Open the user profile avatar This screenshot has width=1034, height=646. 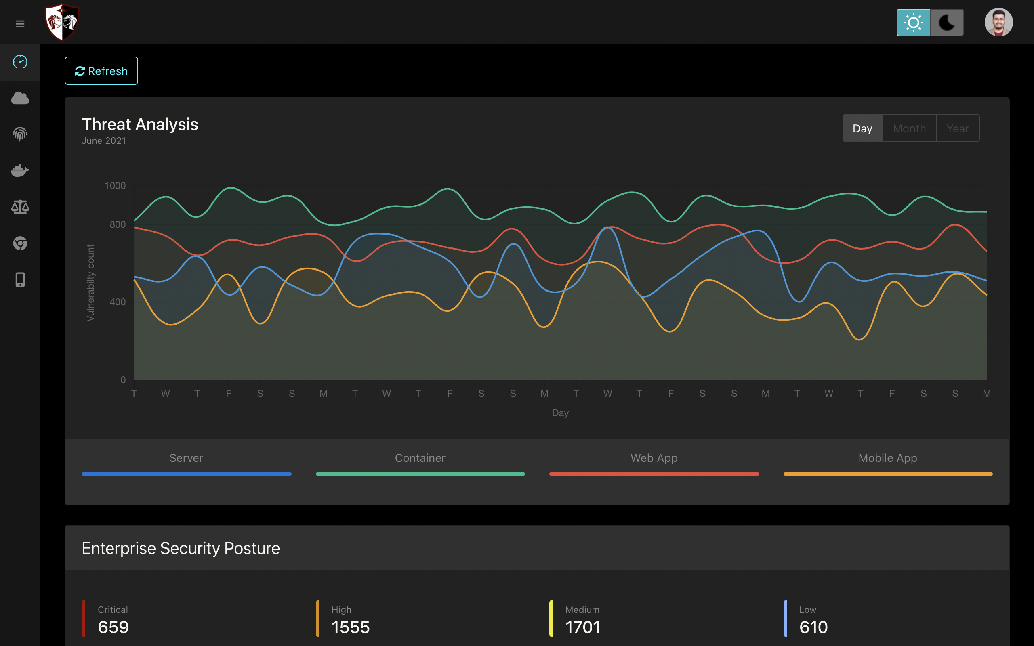pos(998,22)
